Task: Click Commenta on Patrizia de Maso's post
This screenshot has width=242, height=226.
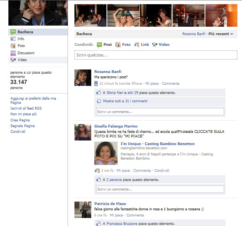Action: point(135,215)
